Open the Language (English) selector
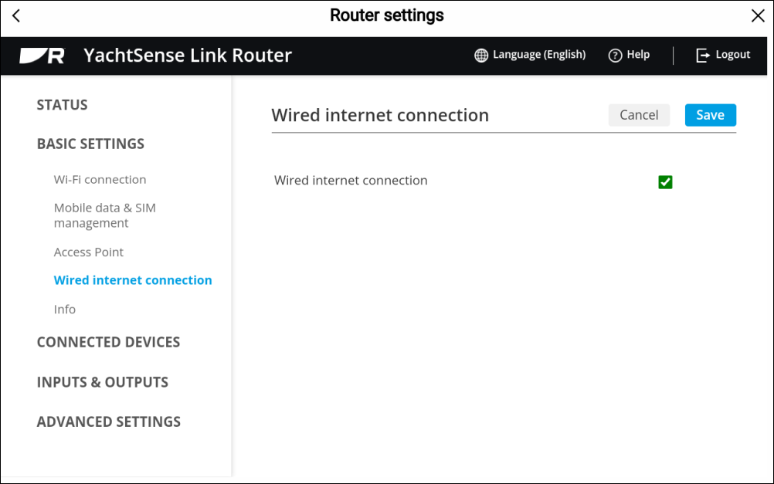This screenshot has width=774, height=484. (530, 55)
